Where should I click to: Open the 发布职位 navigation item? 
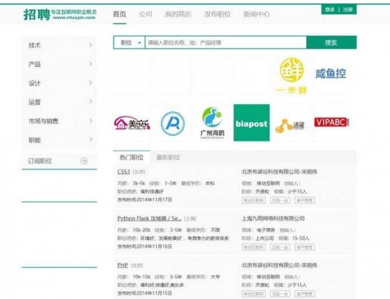click(x=217, y=14)
